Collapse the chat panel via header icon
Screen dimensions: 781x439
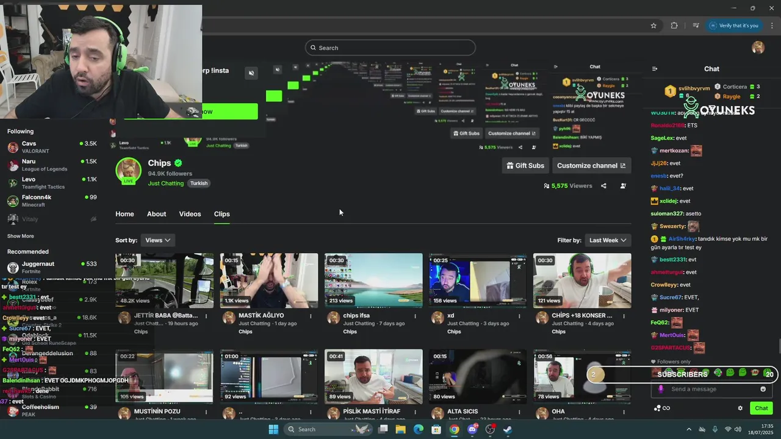[655, 69]
